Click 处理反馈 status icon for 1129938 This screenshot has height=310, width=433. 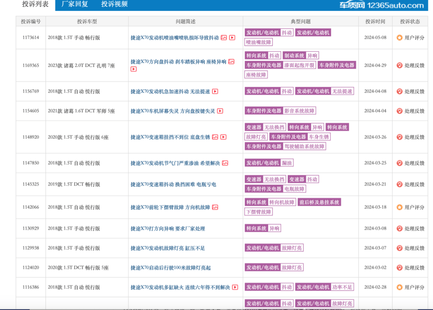pyautogui.click(x=400, y=248)
